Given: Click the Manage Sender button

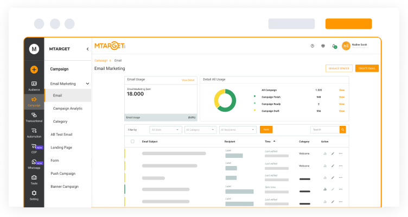Looking at the screenshot, I should coord(339,68).
